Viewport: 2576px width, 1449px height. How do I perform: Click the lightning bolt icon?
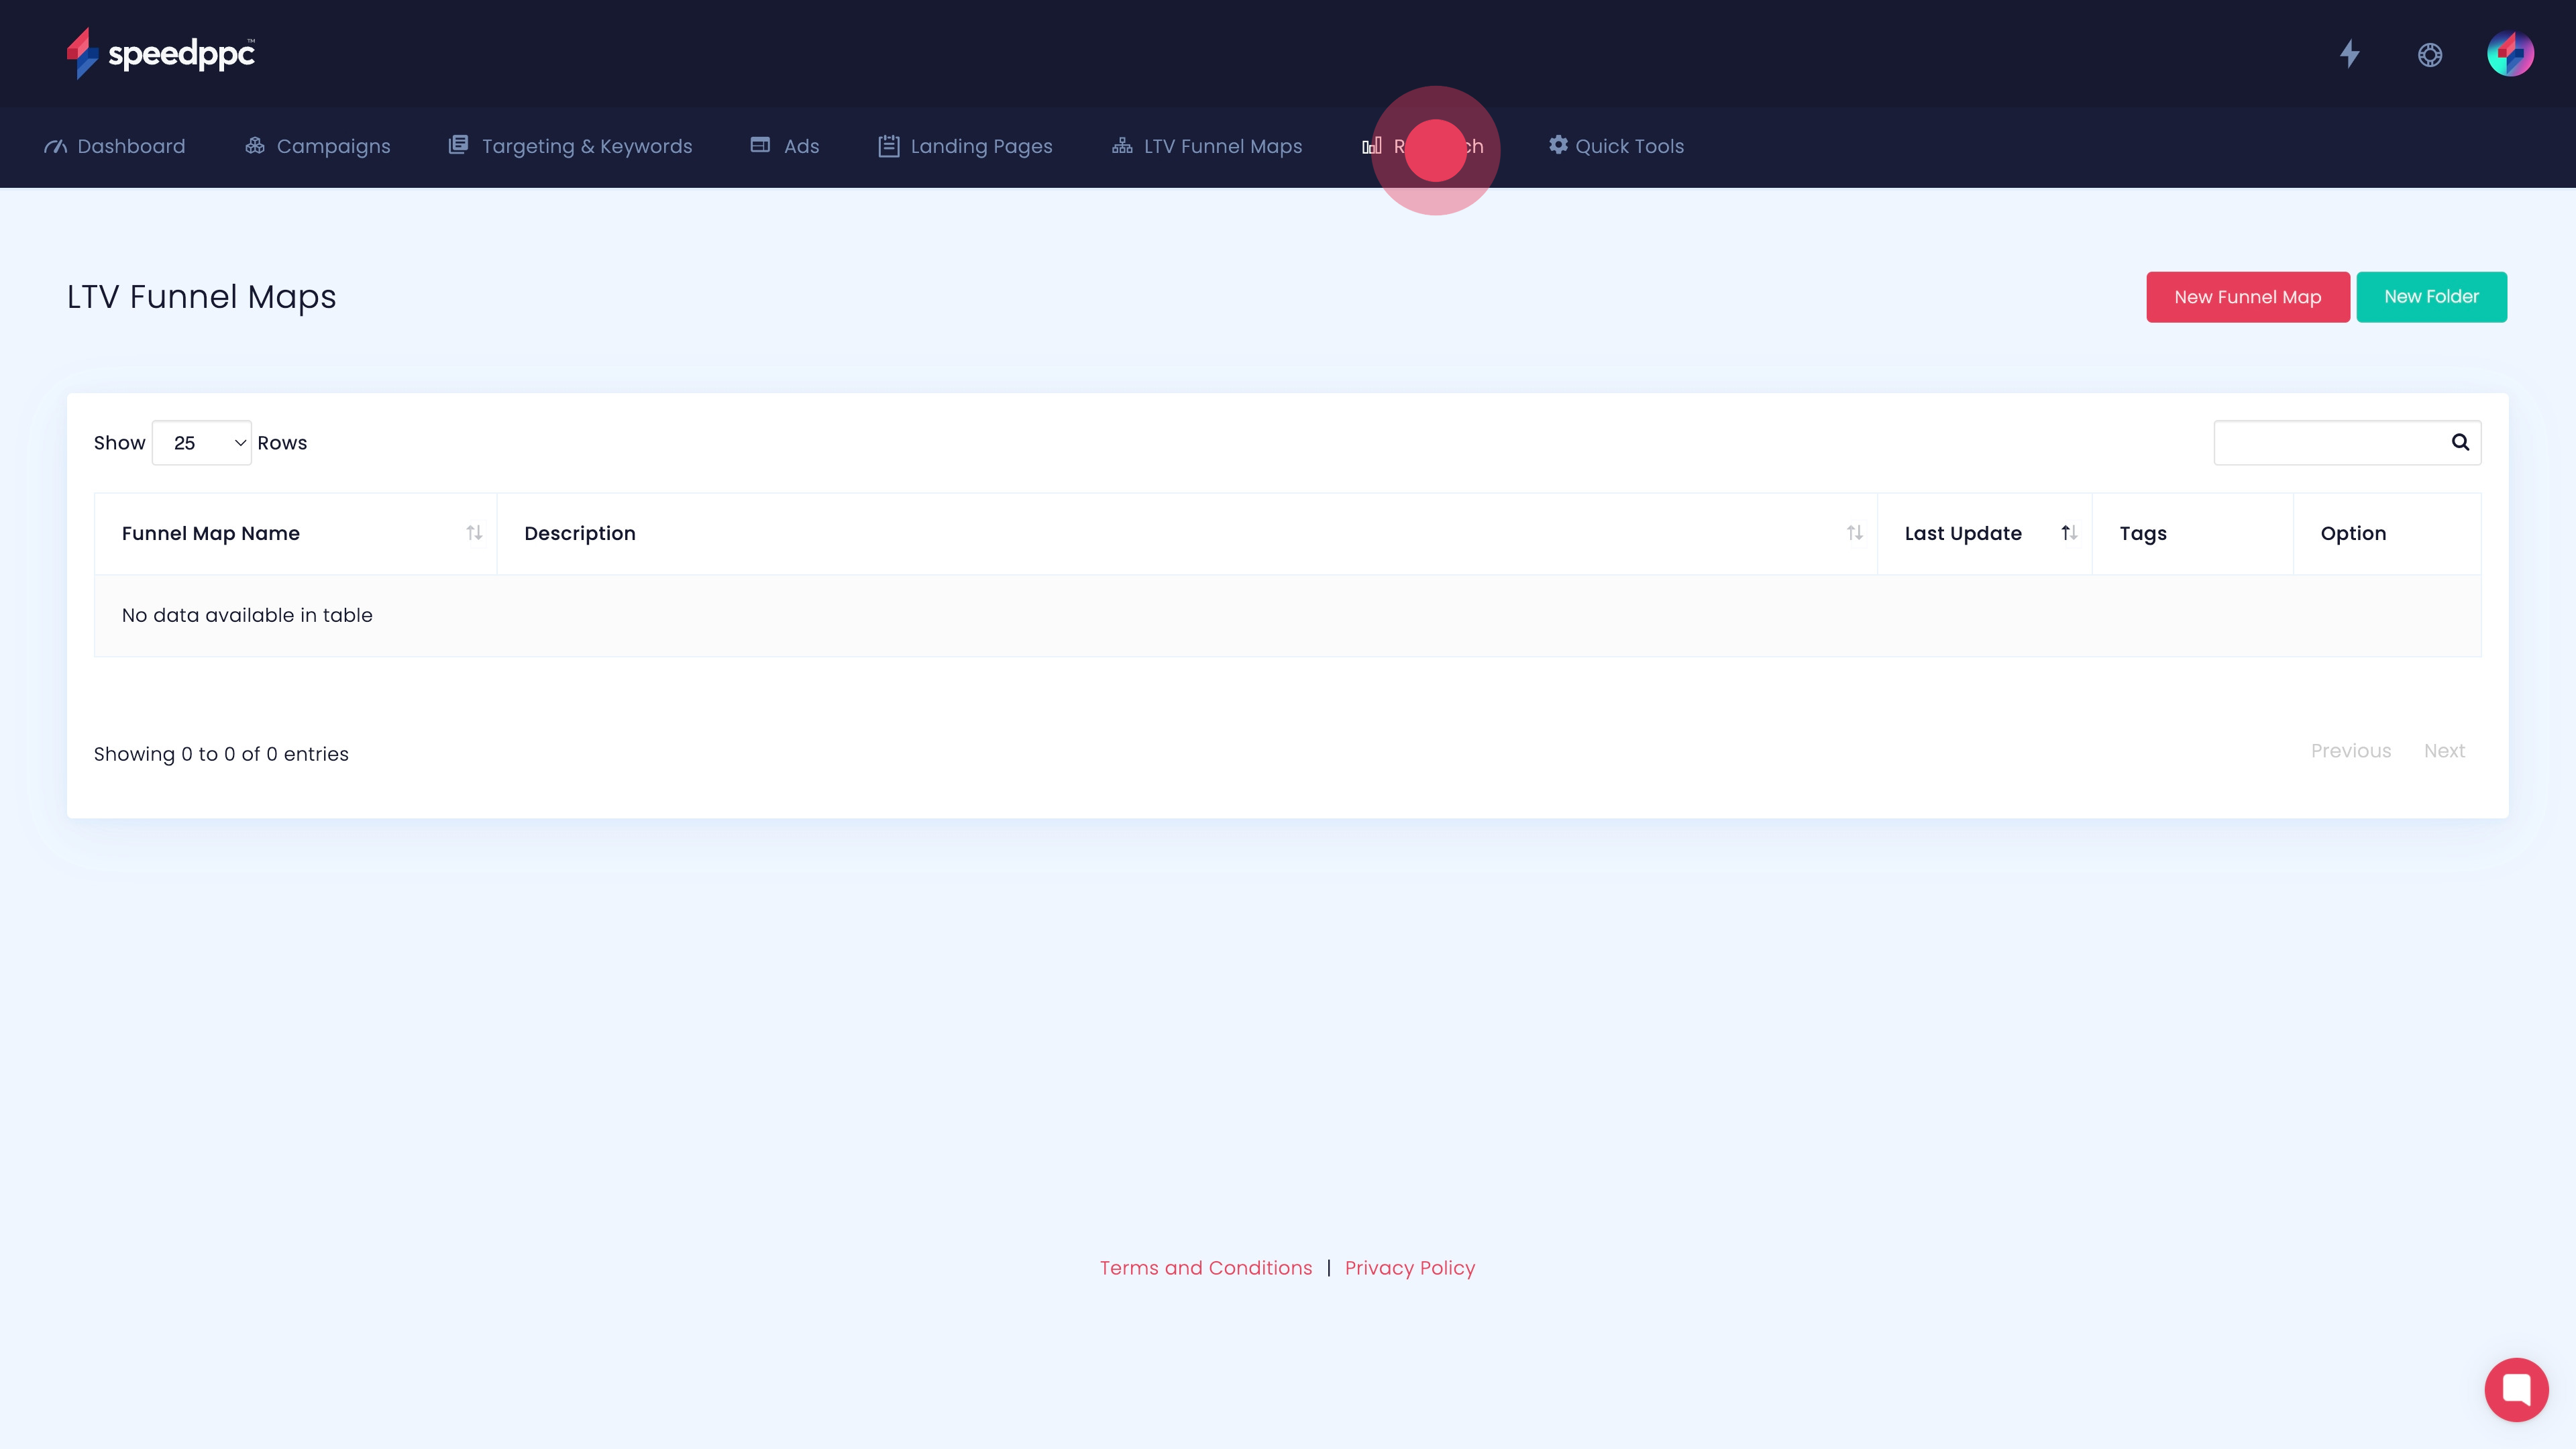point(2349,54)
